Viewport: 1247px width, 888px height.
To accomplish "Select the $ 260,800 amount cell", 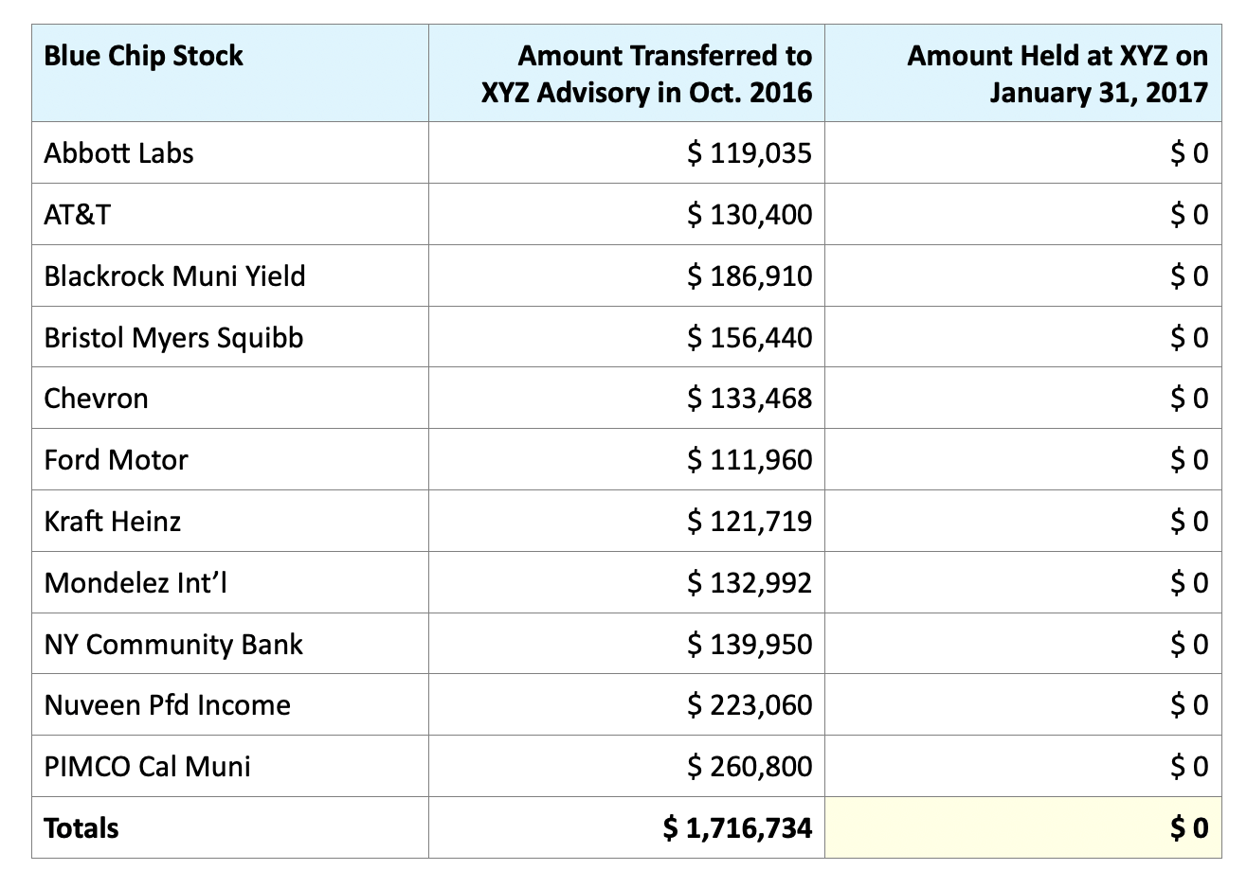I will tap(750, 766).
